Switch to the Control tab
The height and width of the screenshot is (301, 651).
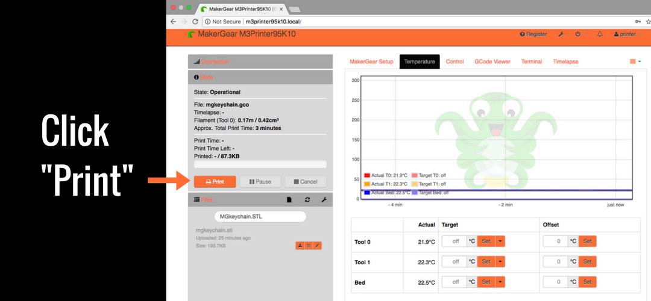click(x=454, y=61)
